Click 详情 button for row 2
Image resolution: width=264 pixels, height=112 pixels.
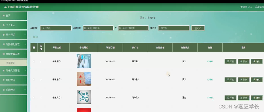[230, 80]
